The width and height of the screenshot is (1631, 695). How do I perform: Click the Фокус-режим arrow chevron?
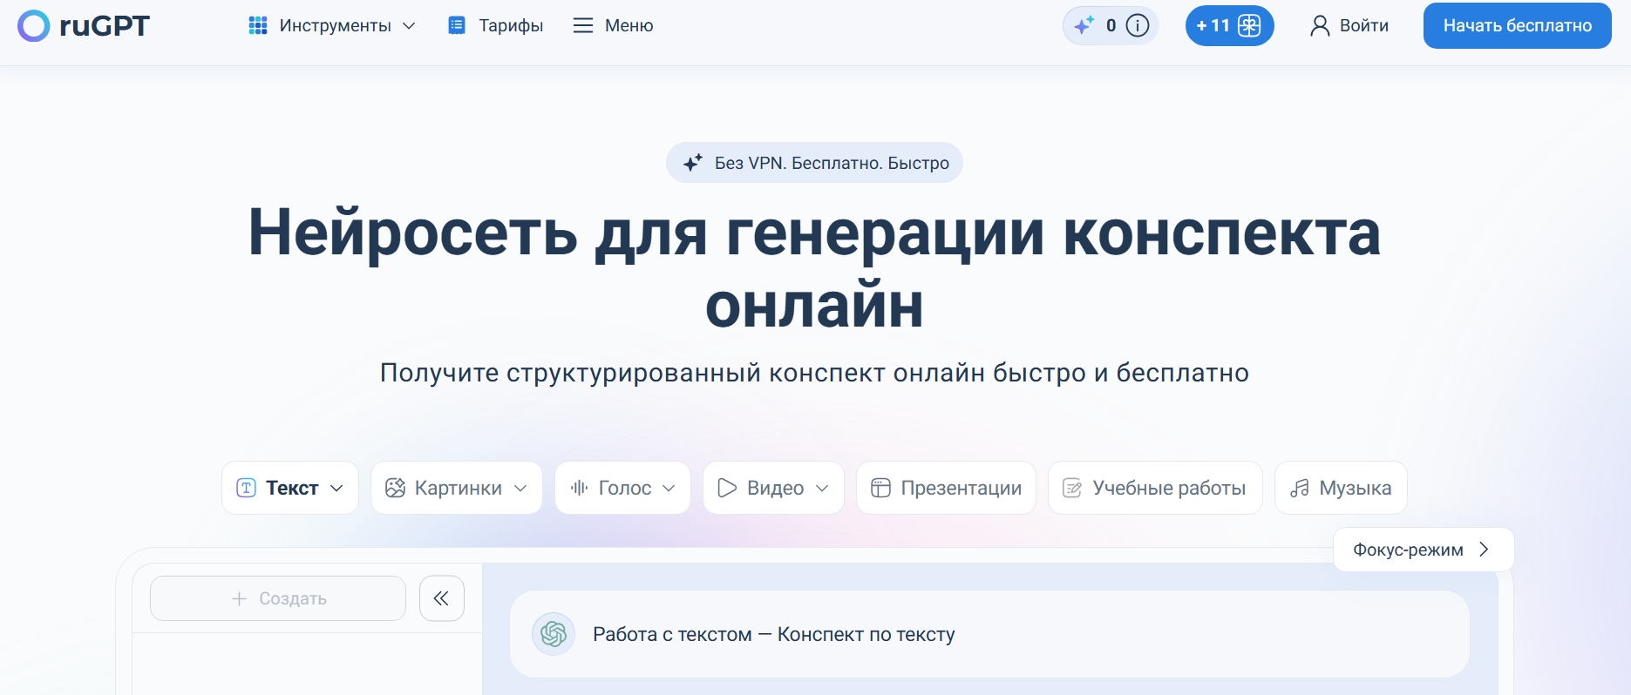point(1484,550)
